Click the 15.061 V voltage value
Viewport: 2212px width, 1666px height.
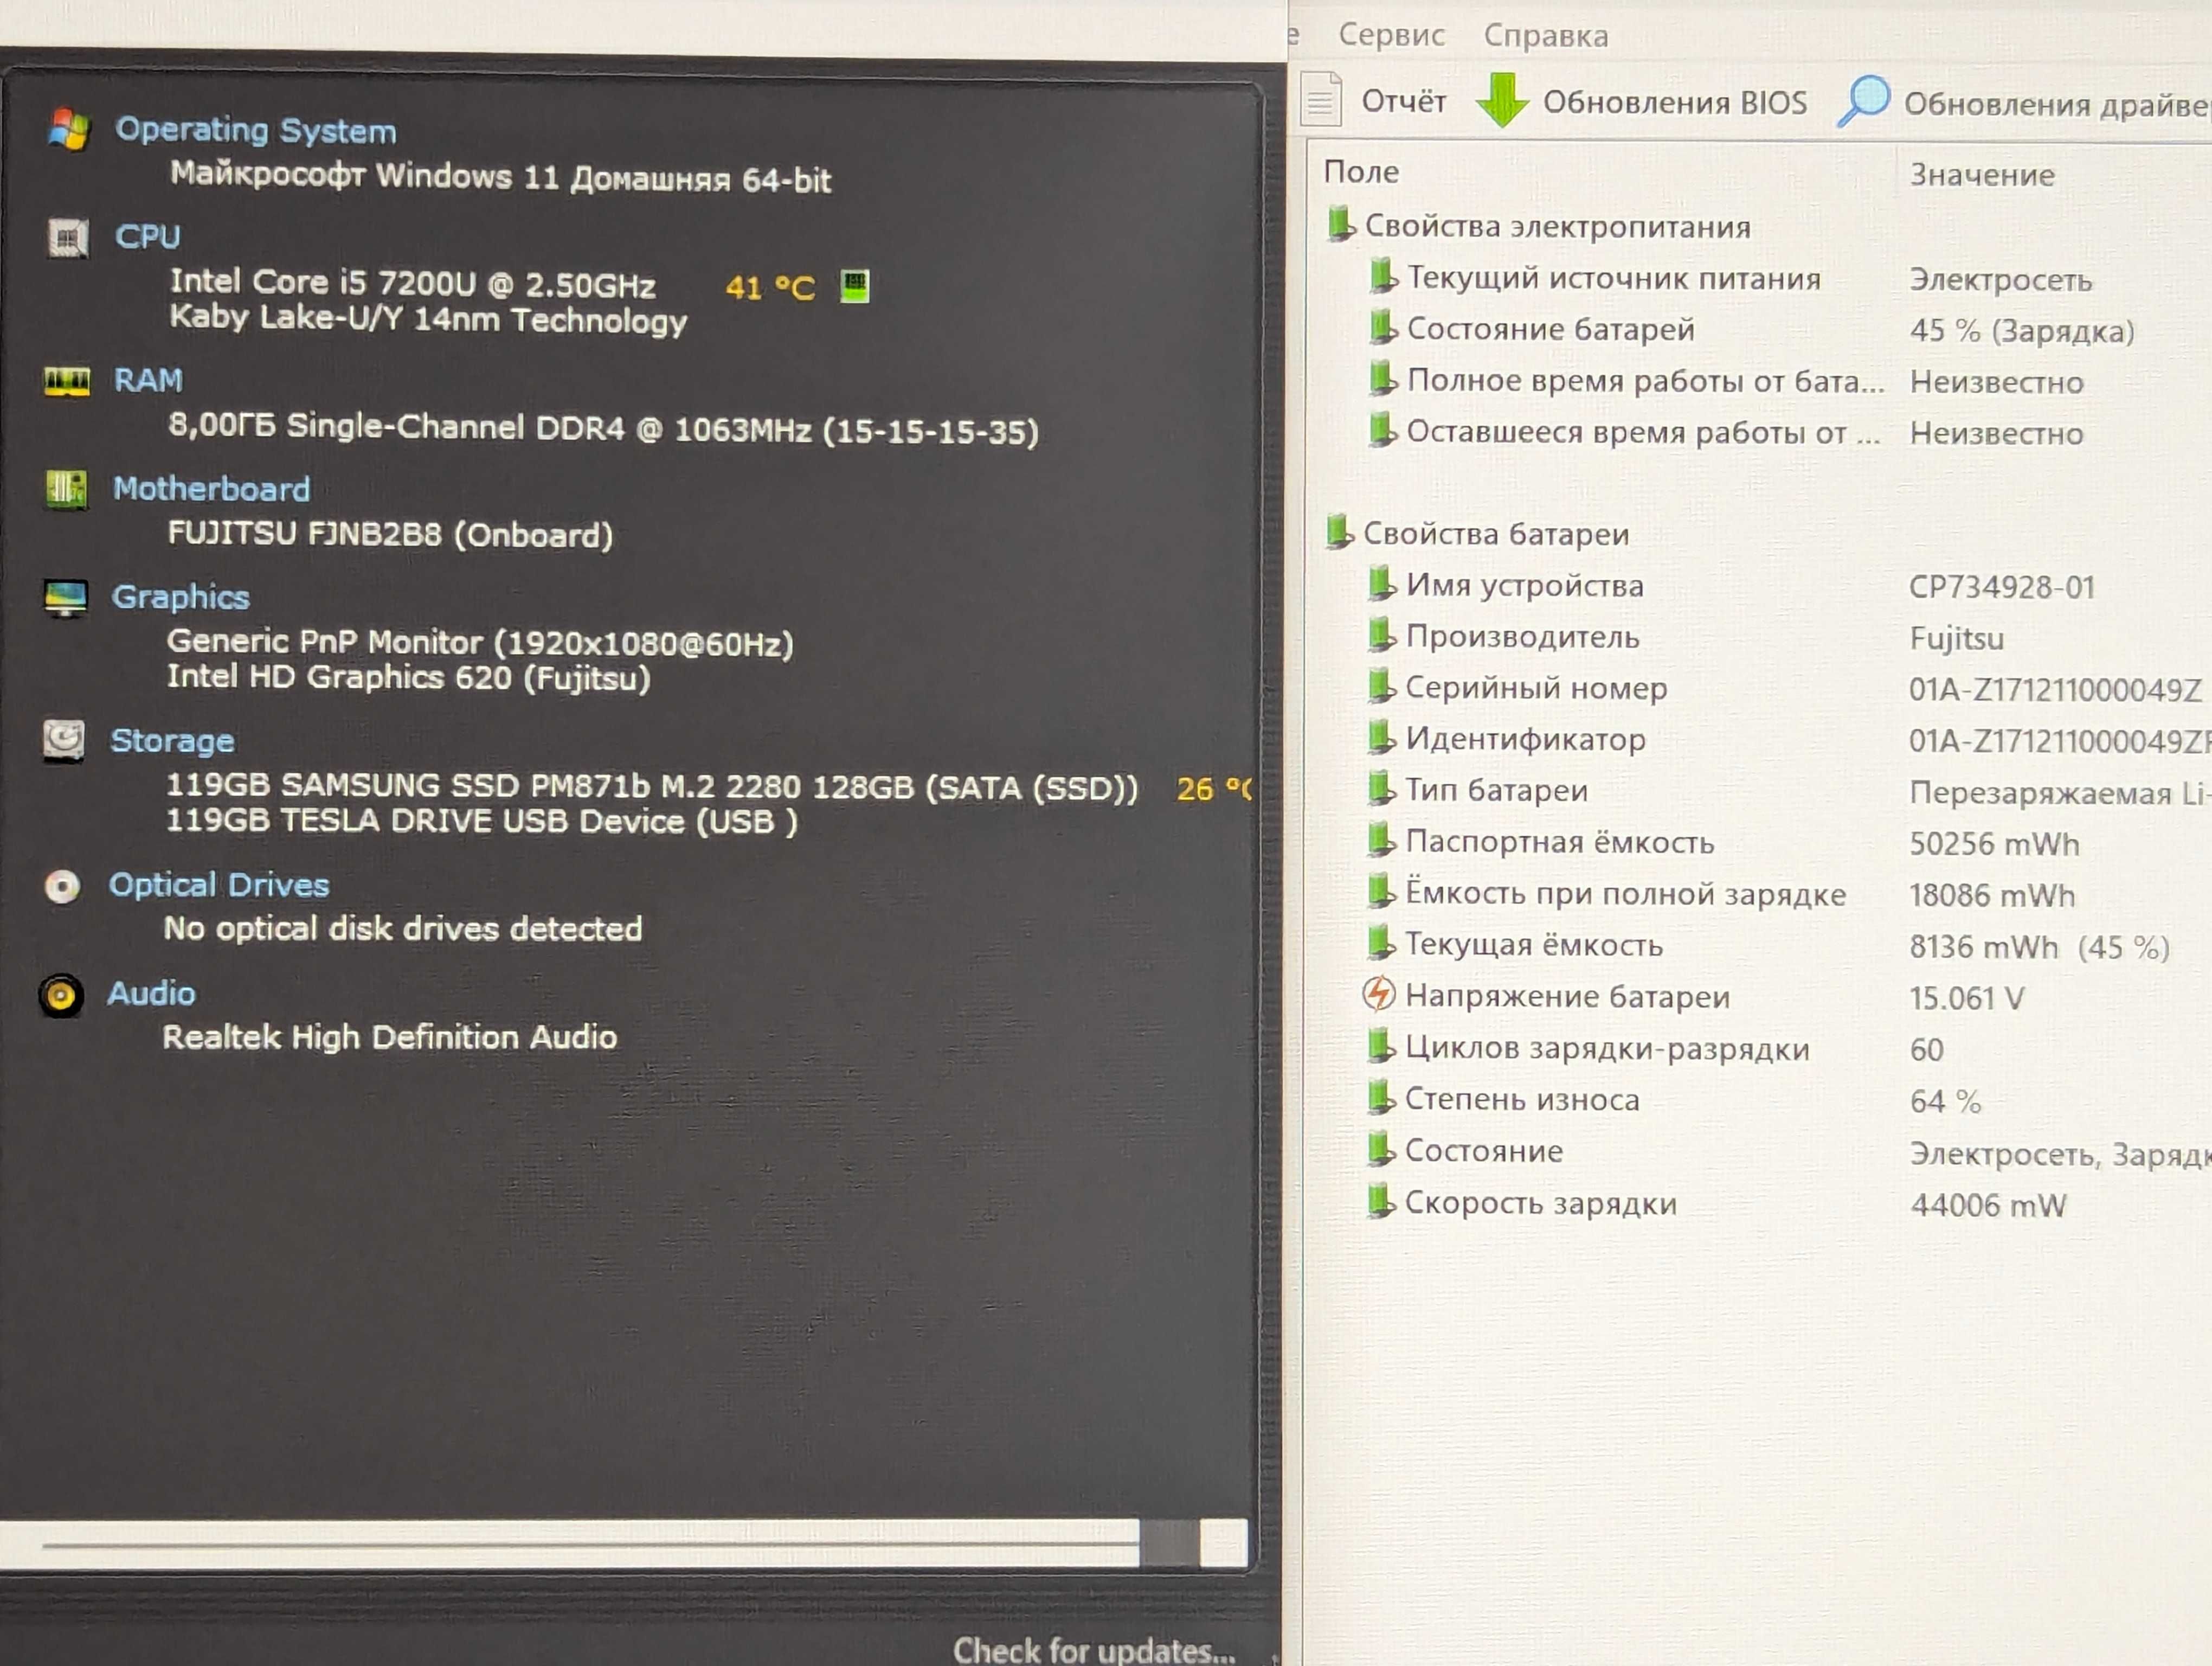click(1967, 998)
